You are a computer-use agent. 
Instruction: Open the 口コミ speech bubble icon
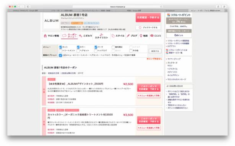[152, 35]
